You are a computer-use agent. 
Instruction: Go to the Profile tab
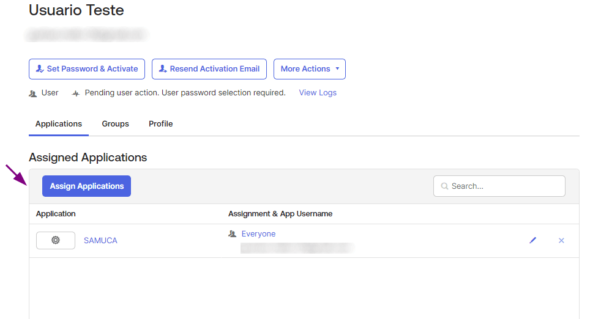click(x=160, y=124)
